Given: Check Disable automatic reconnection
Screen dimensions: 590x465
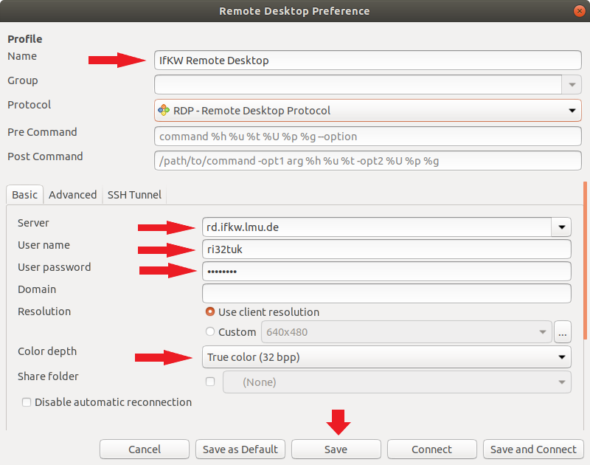Looking at the screenshot, I should tap(27, 402).
